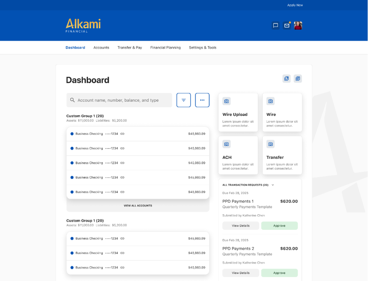Viewport: 368px width, 281px height.
Task: Open the mail inbox icon with notification
Action: click(x=287, y=25)
